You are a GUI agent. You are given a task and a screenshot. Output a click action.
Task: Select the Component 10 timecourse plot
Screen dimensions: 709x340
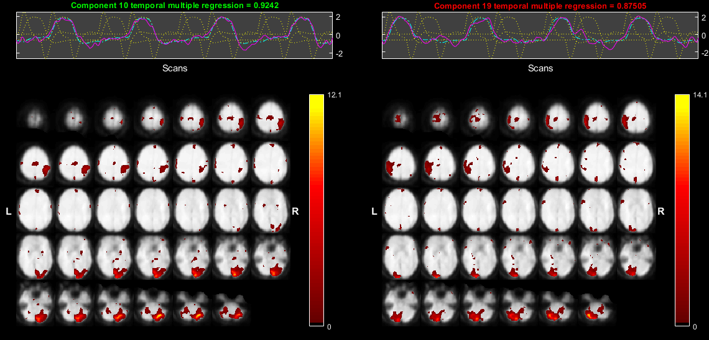click(175, 35)
